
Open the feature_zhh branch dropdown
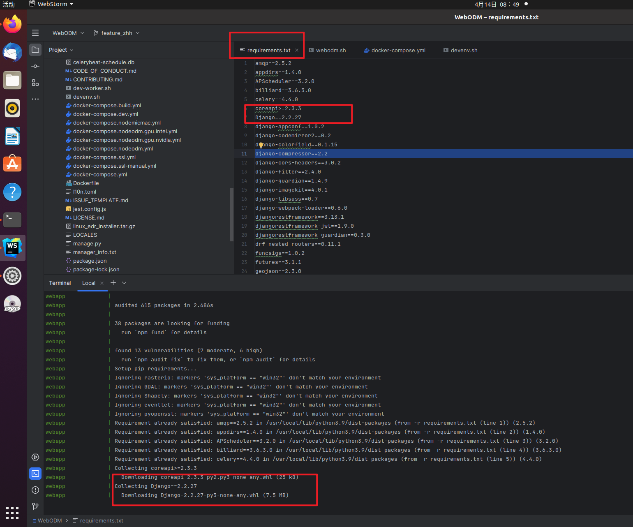tap(117, 33)
